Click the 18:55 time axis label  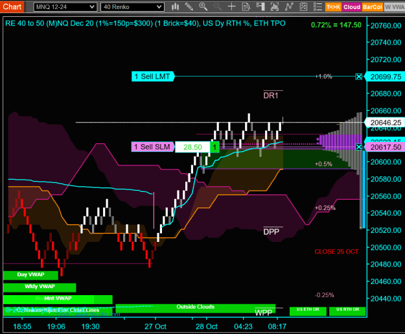point(22,326)
